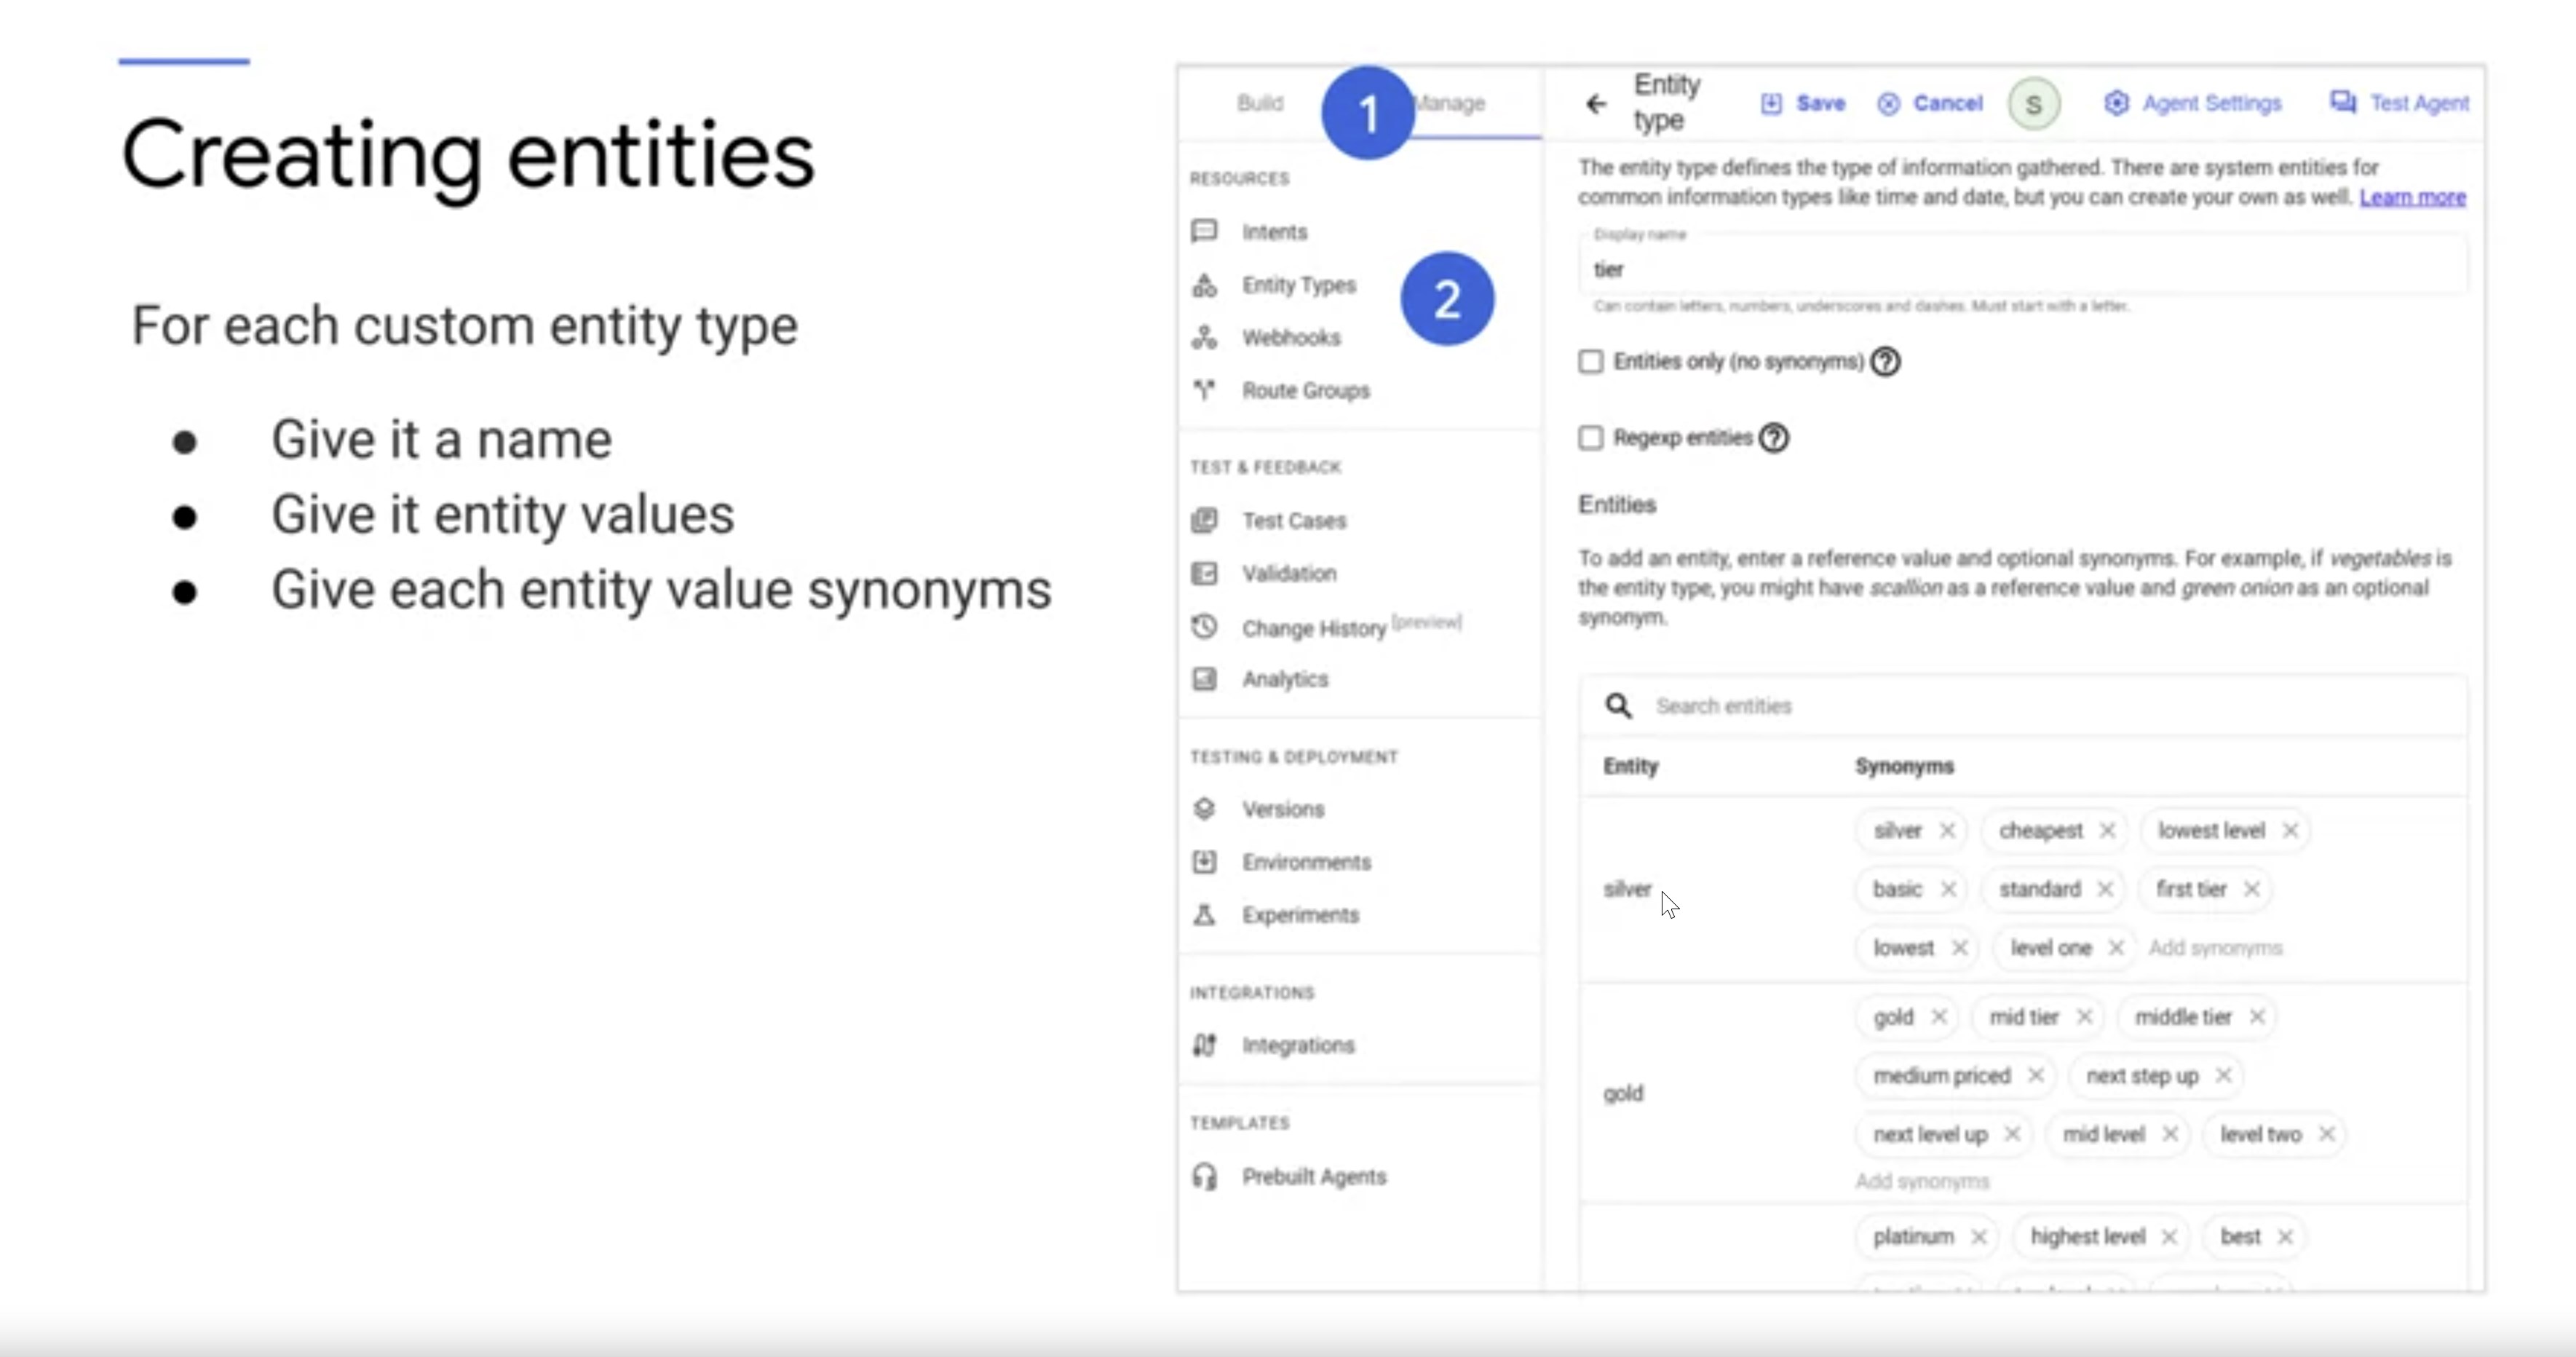Toggle the Regexp entities checkbox
The width and height of the screenshot is (2576, 1357).
point(1590,437)
